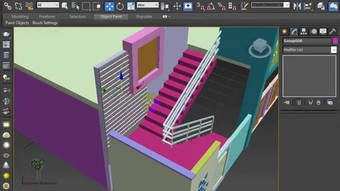
Task: Activate the Select and Move tool
Action: [109, 6]
